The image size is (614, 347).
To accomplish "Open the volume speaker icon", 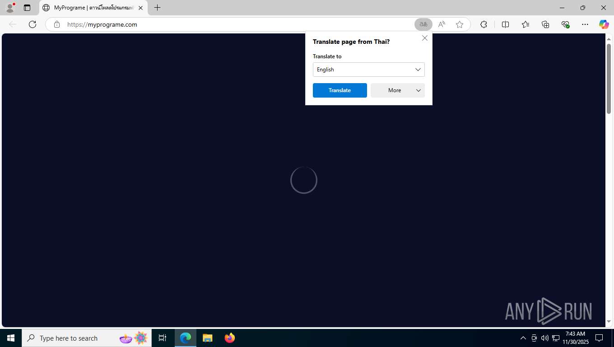I will (x=545, y=338).
